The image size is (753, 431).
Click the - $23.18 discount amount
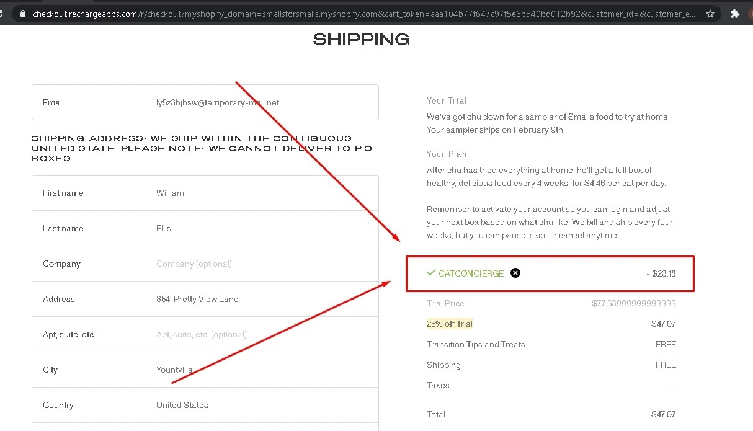[661, 273]
